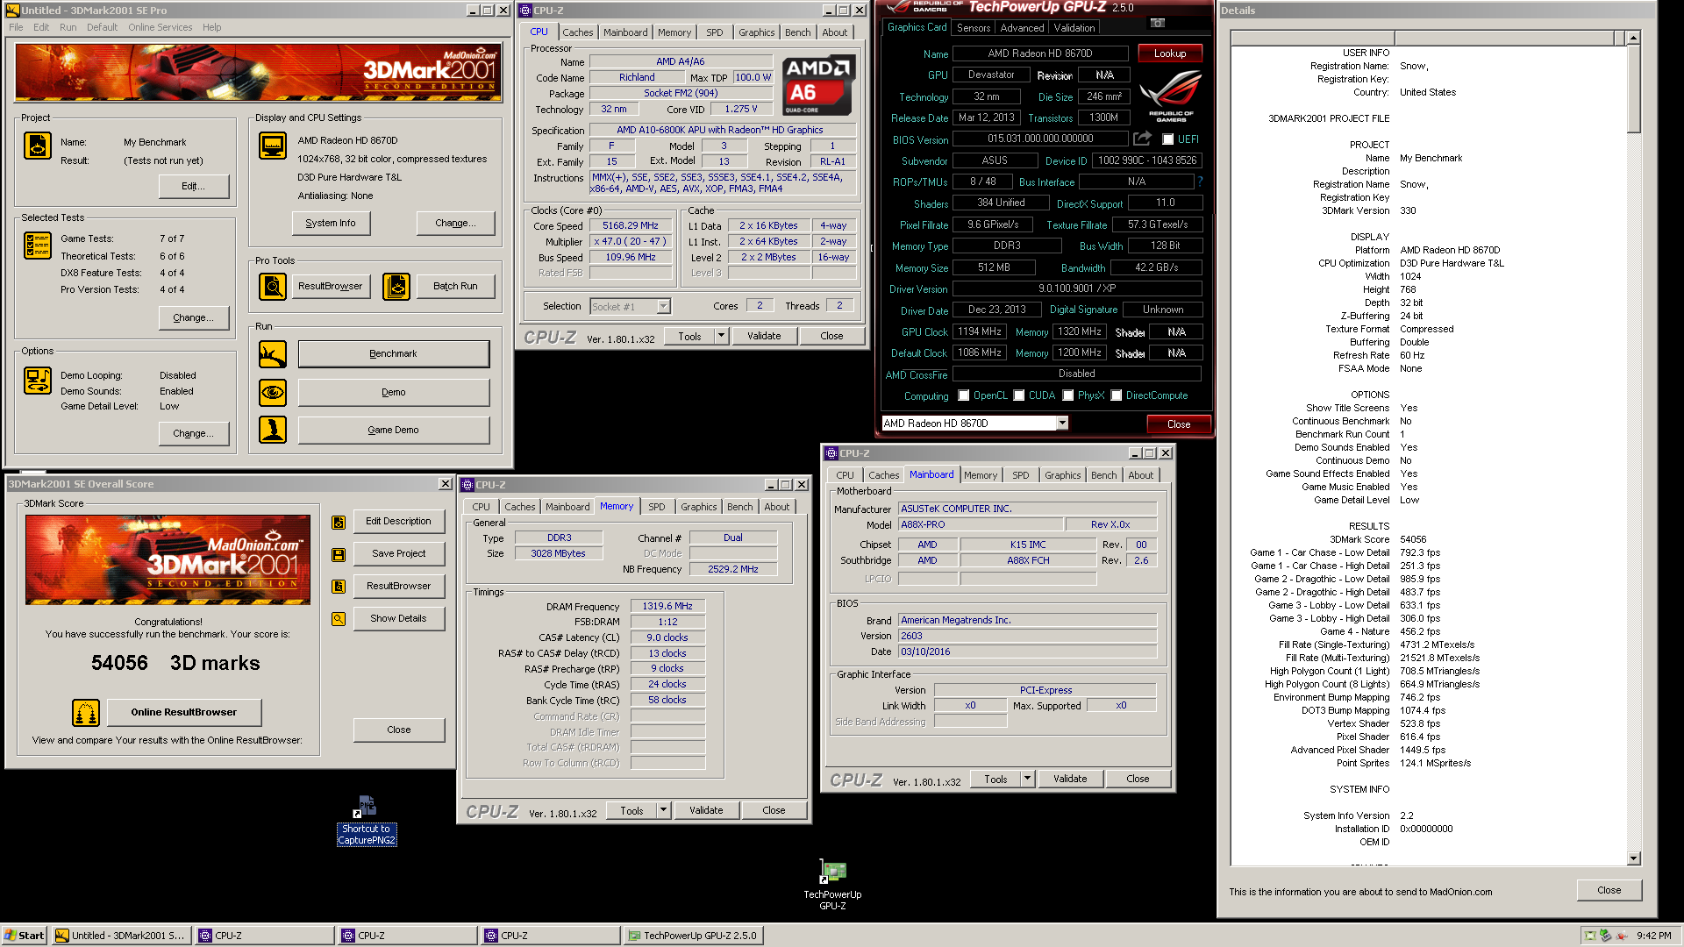Click Change... under Options section
This screenshot has height=947, width=1684.
(x=194, y=433)
